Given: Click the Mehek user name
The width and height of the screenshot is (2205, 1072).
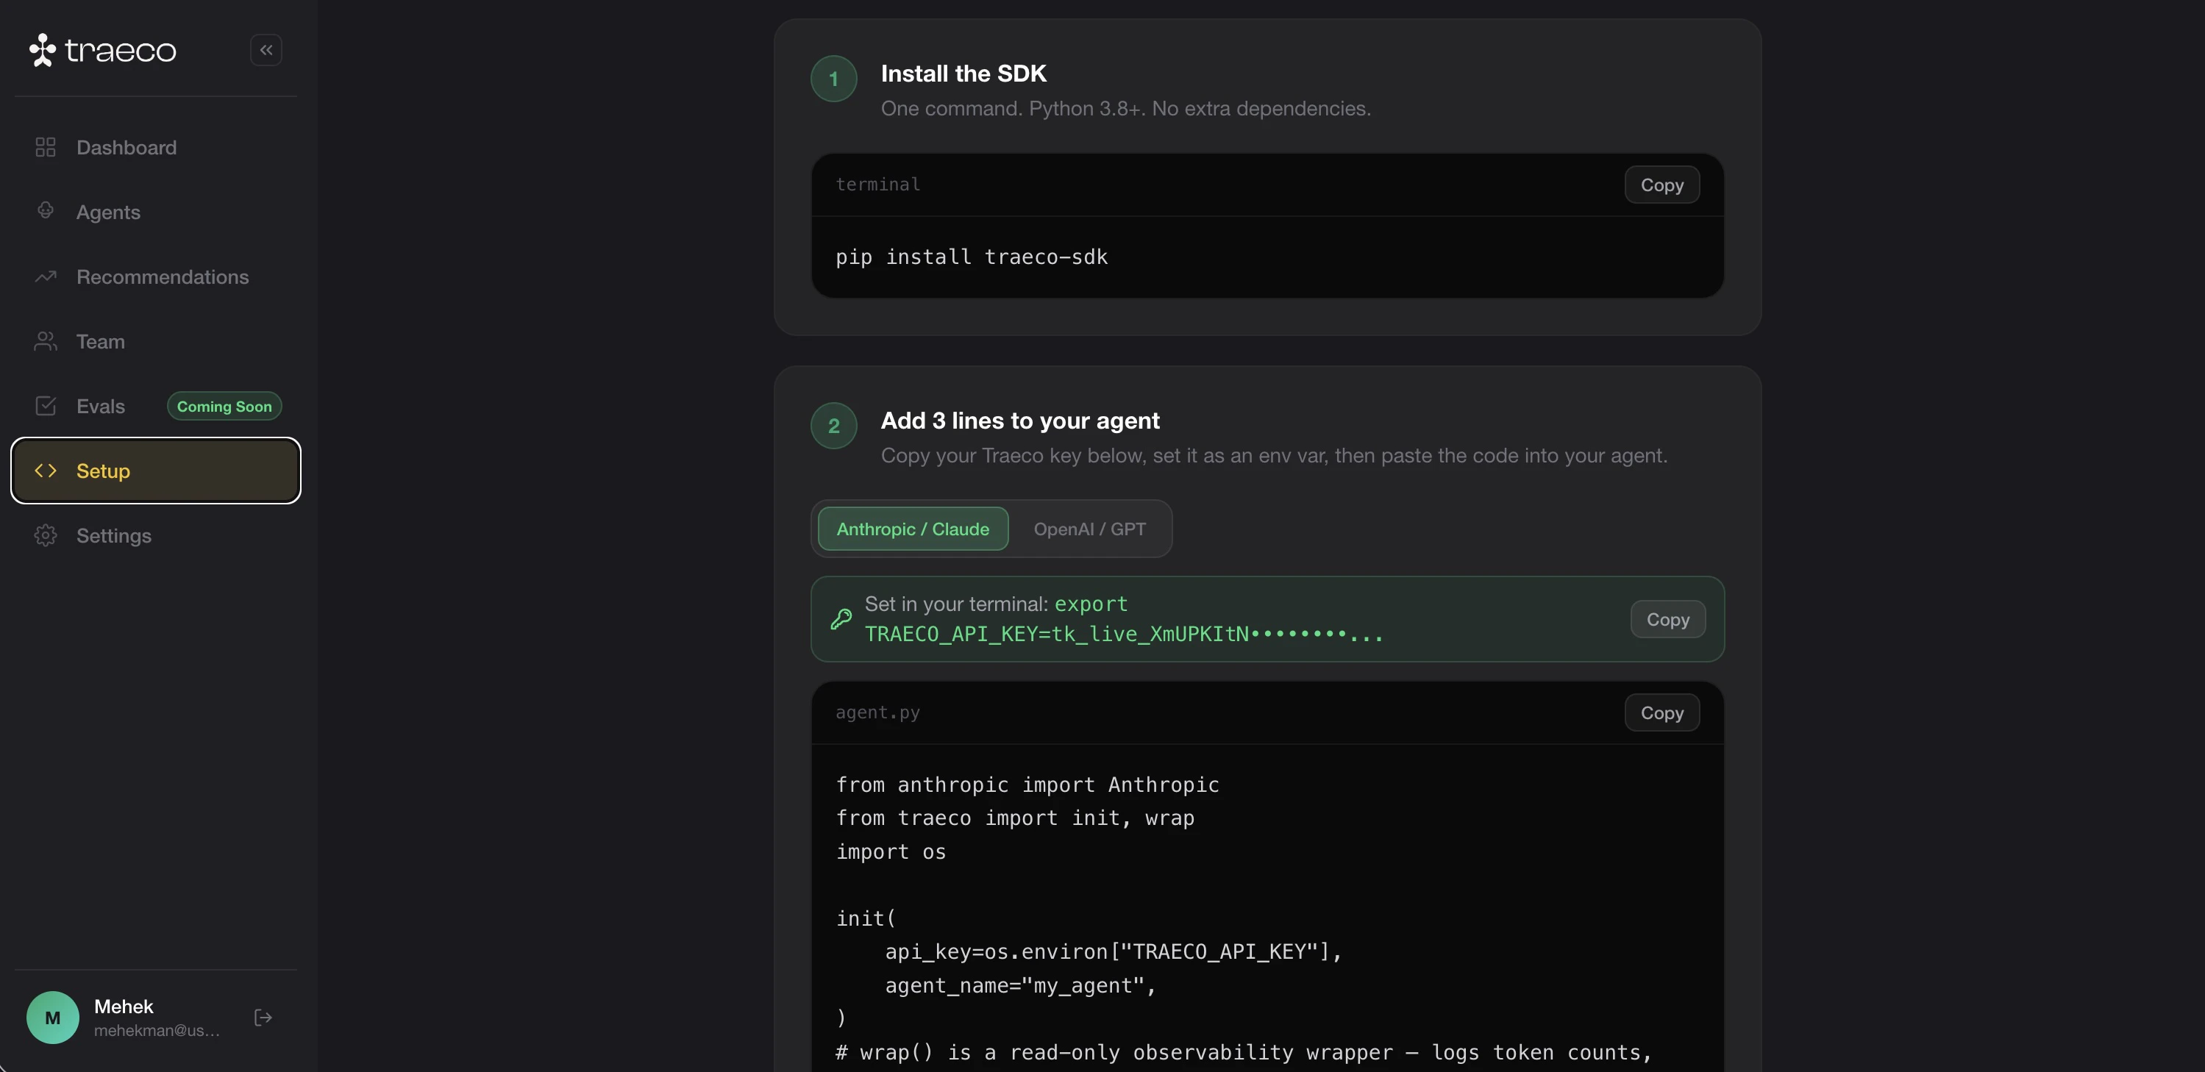Looking at the screenshot, I should point(124,1006).
